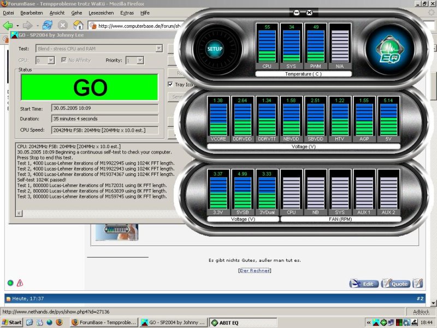Switch to the ForumBase taskbar button
Viewport: 437px width, 328px height.
(104, 323)
